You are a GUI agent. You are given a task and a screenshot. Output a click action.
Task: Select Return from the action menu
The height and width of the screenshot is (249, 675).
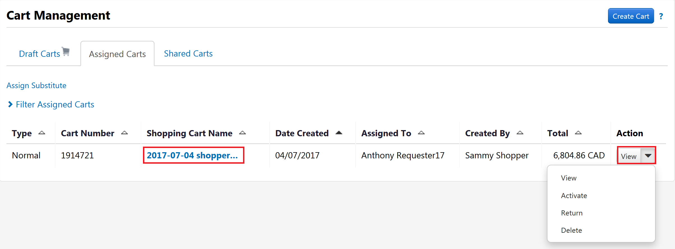coord(572,213)
